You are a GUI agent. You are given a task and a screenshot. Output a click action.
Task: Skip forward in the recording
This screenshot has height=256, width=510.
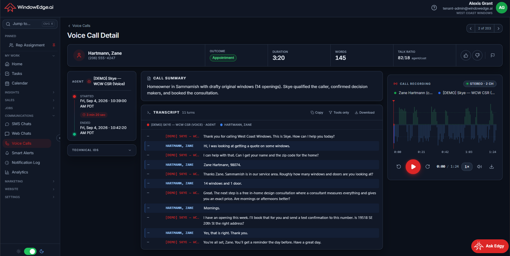coord(427,166)
